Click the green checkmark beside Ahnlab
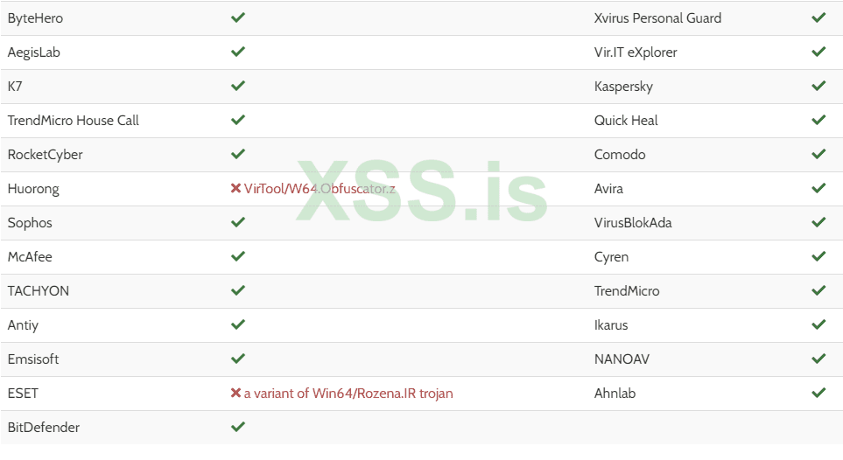The width and height of the screenshot is (843, 460). coord(818,393)
